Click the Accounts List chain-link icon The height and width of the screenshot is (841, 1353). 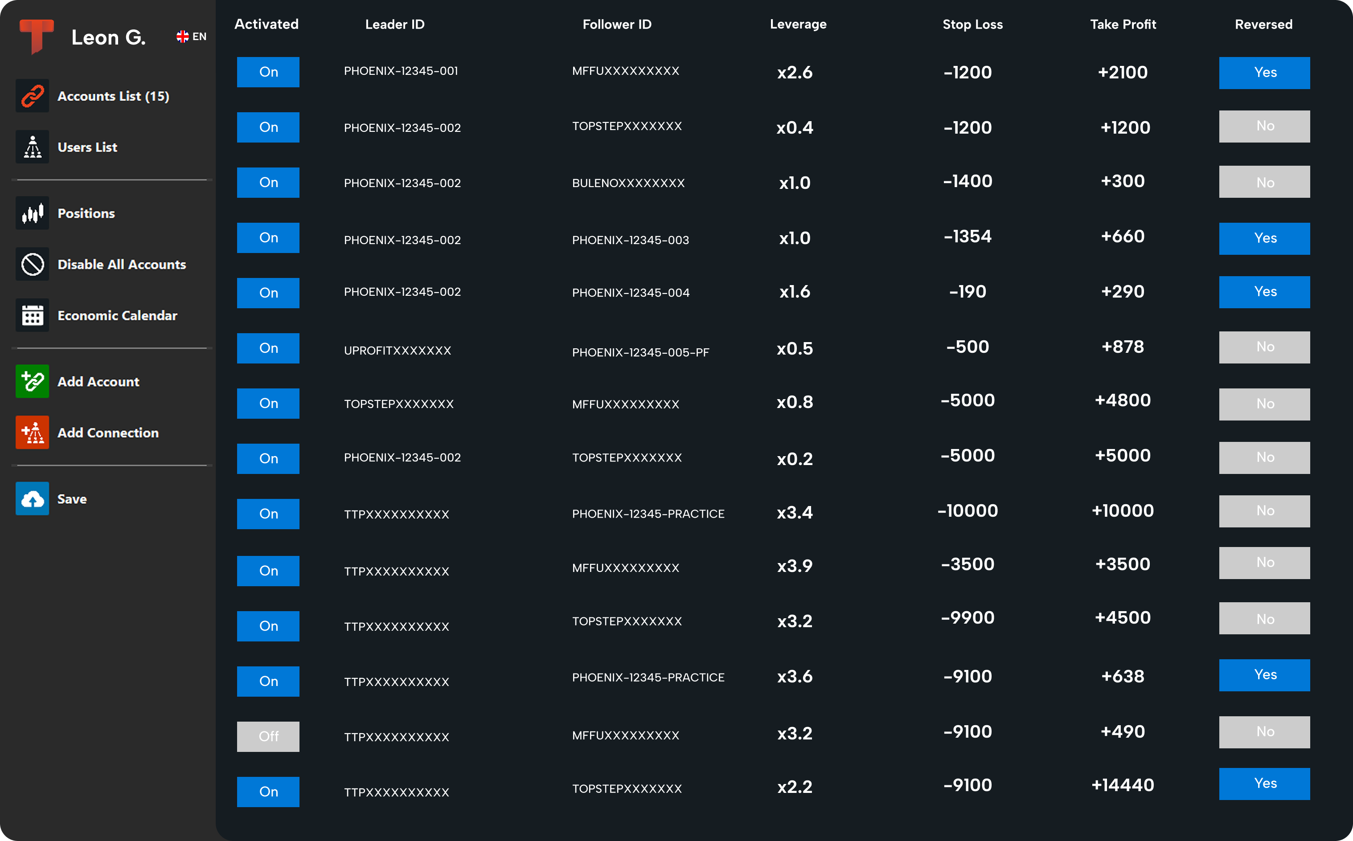tap(32, 96)
